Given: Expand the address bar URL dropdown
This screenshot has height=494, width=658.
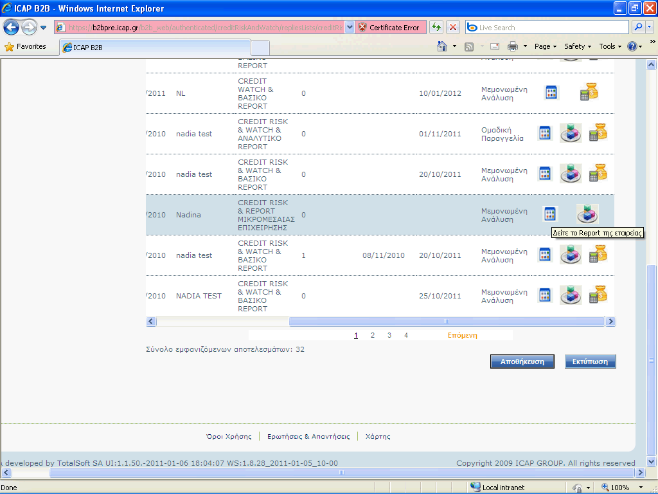Looking at the screenshot, I should click(349, 28).
